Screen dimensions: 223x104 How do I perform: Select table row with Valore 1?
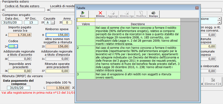tap(129, 36)
